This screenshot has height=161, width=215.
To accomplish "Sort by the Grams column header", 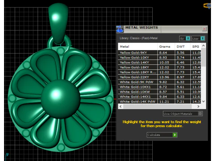I will [166, 47].
